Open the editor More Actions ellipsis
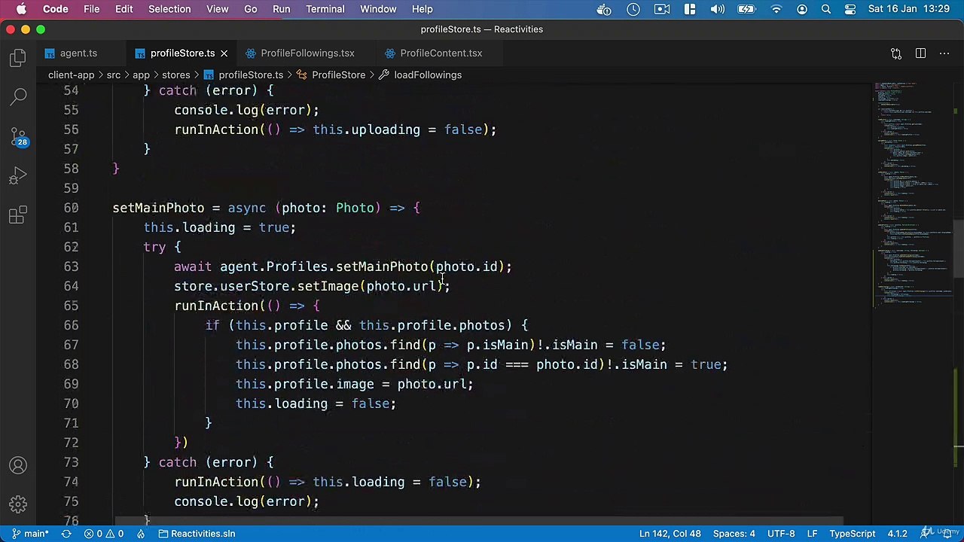This screenshot has height=542, width=964. click(x=944, y=53)
